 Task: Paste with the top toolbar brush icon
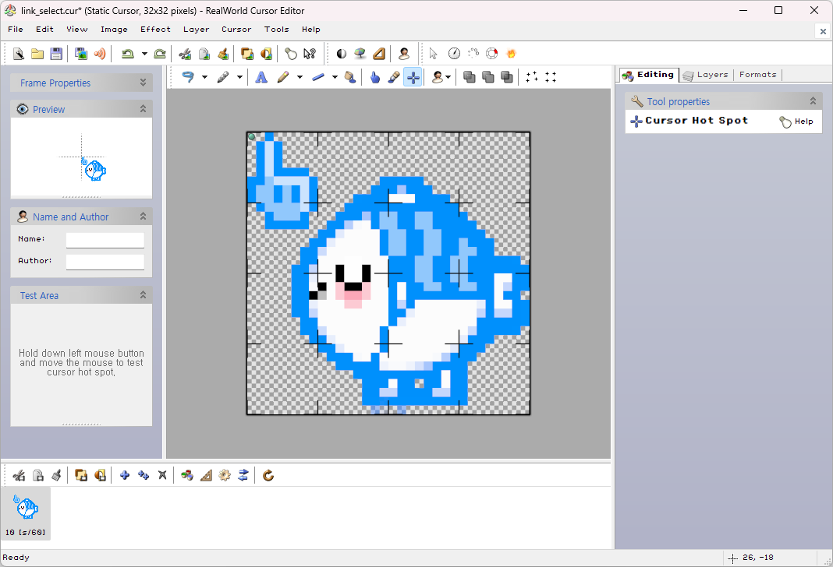tap(223, 54)
